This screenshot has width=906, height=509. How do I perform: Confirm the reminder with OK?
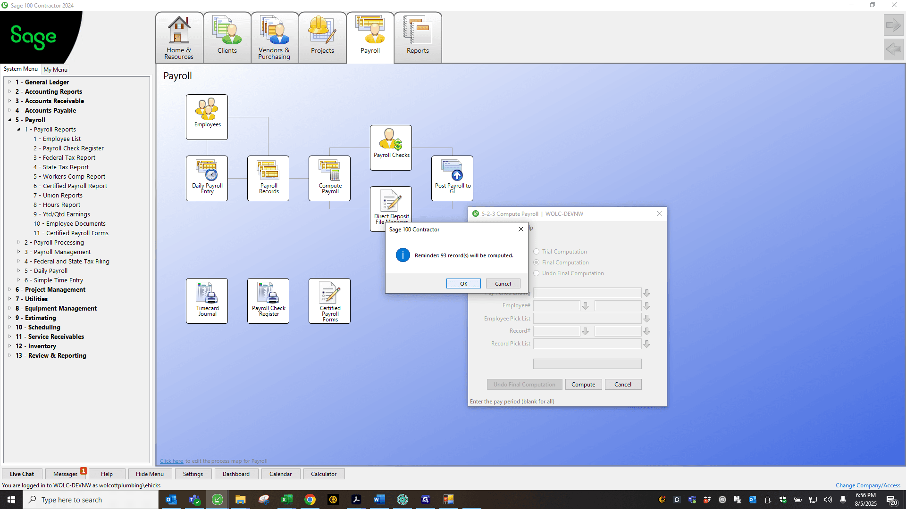(463, 284)
